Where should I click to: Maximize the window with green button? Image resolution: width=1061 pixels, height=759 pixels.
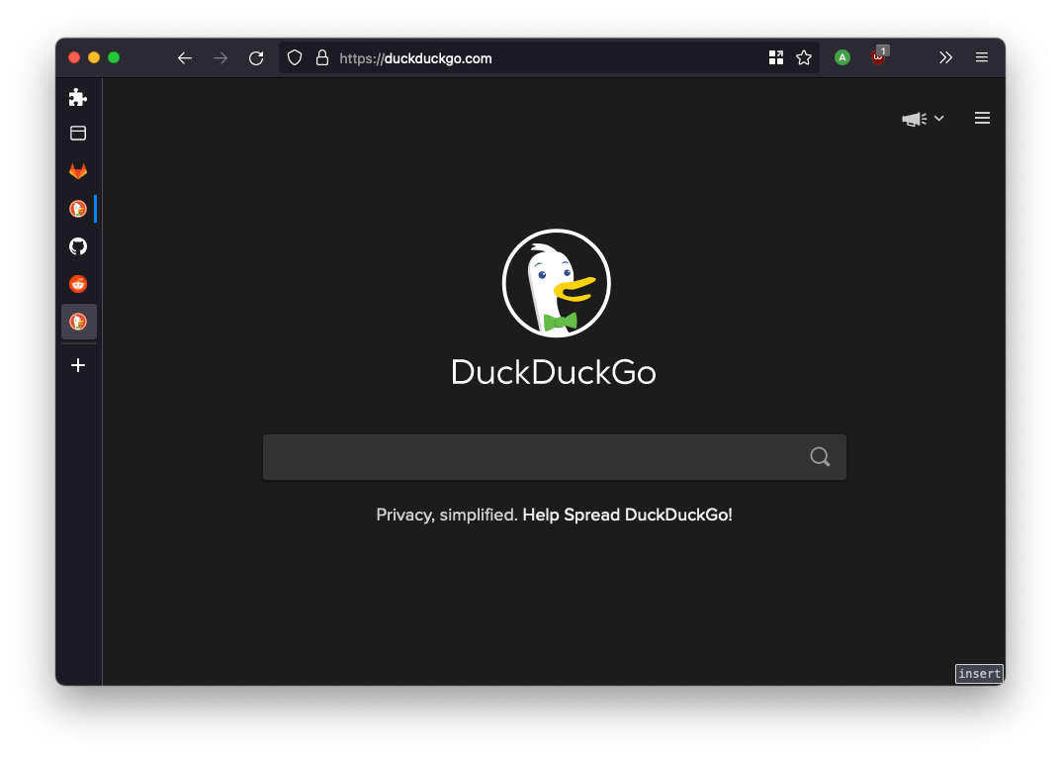coord(114,57)
